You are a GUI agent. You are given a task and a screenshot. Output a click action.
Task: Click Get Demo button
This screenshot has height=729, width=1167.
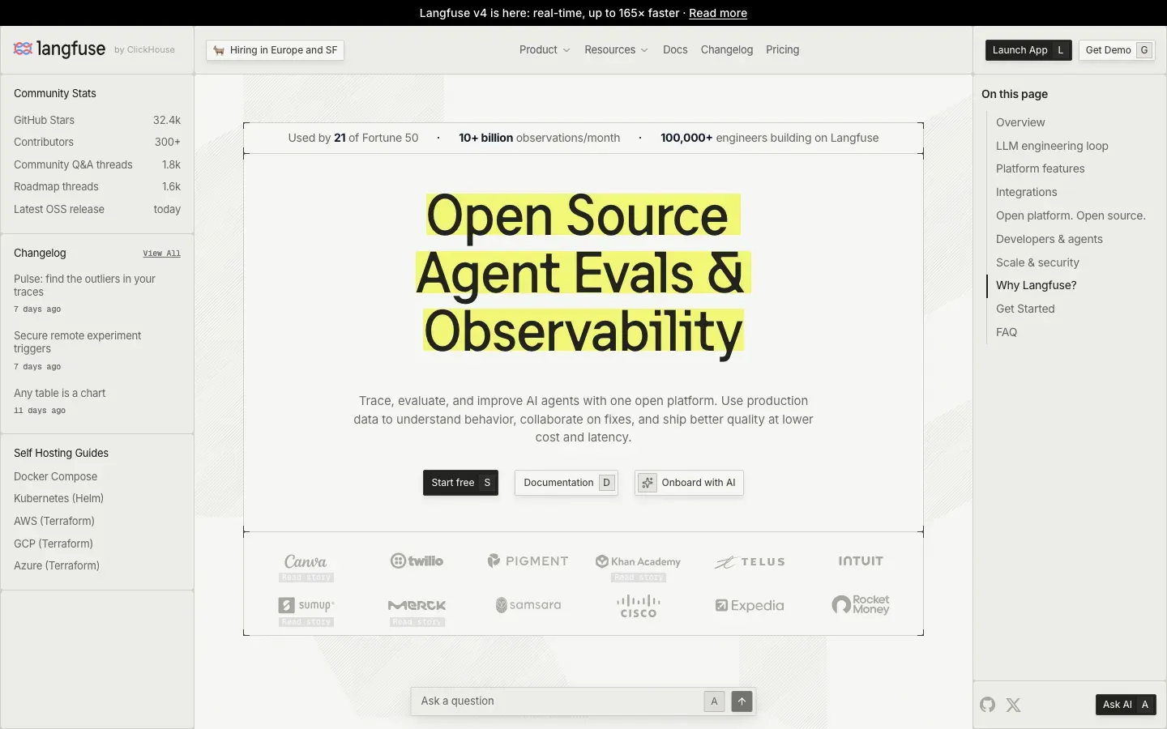pyautogui.click(x=1117, y=50)
